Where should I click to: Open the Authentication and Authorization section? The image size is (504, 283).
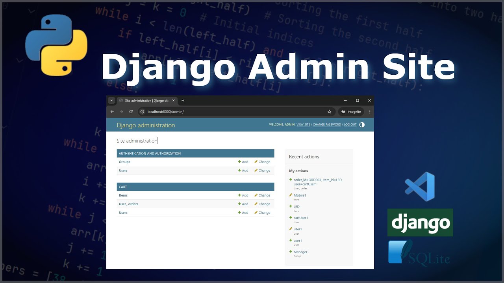(150, 153)
